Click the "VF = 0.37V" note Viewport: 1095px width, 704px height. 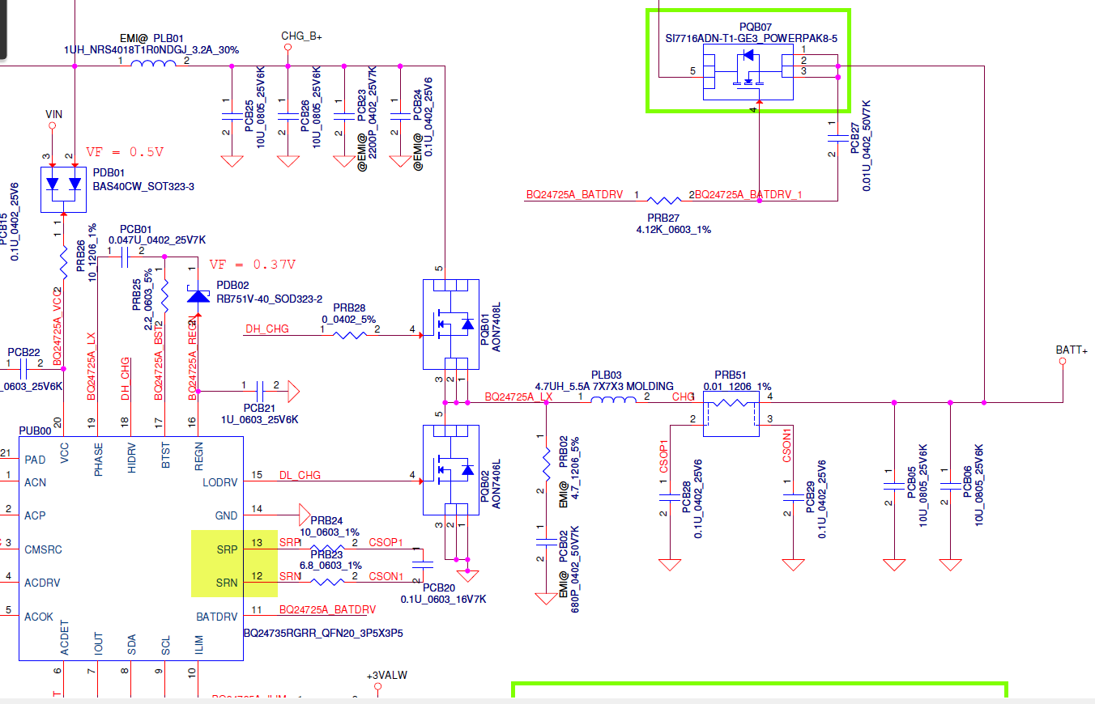pos(253,265)
